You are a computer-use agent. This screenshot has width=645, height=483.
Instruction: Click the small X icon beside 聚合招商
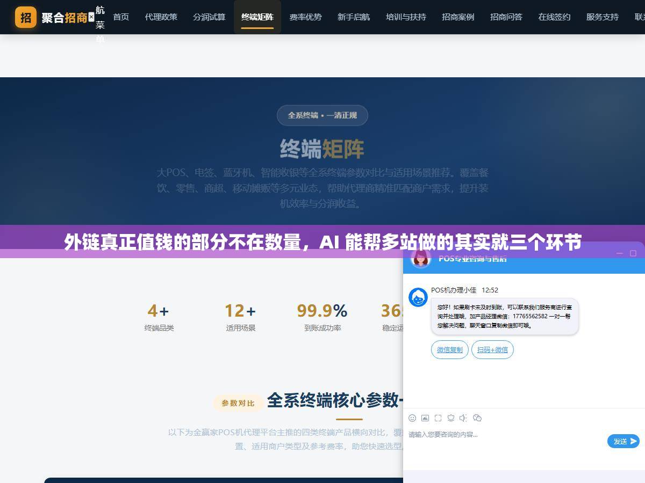pyautogui.click(x=91, y=17)
